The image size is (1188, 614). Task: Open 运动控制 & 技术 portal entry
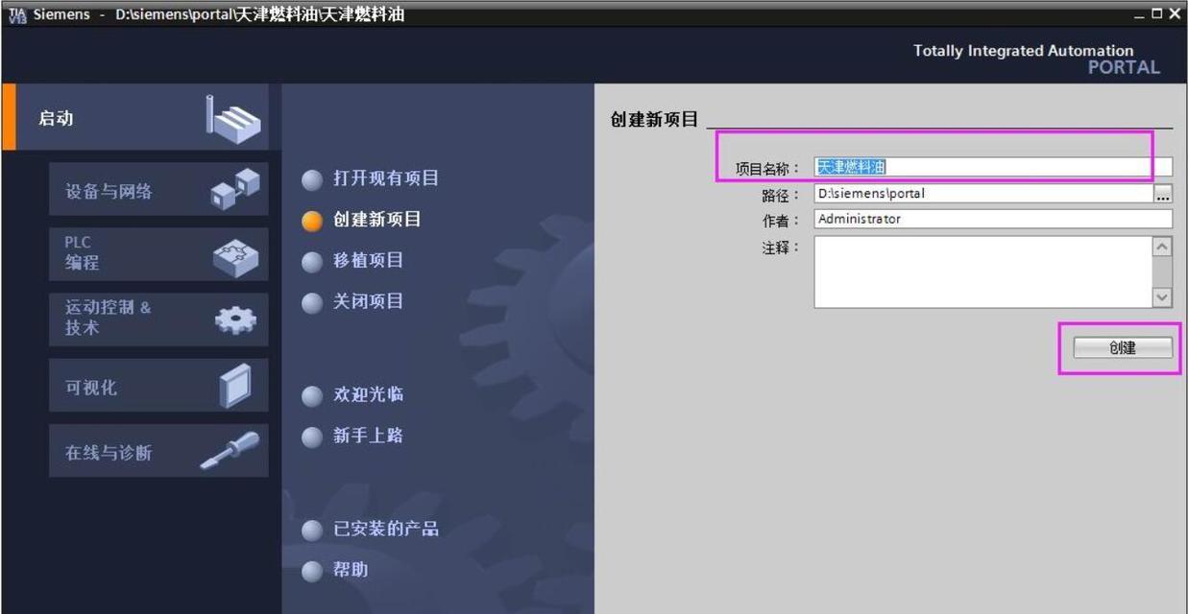tap(158, 319)
